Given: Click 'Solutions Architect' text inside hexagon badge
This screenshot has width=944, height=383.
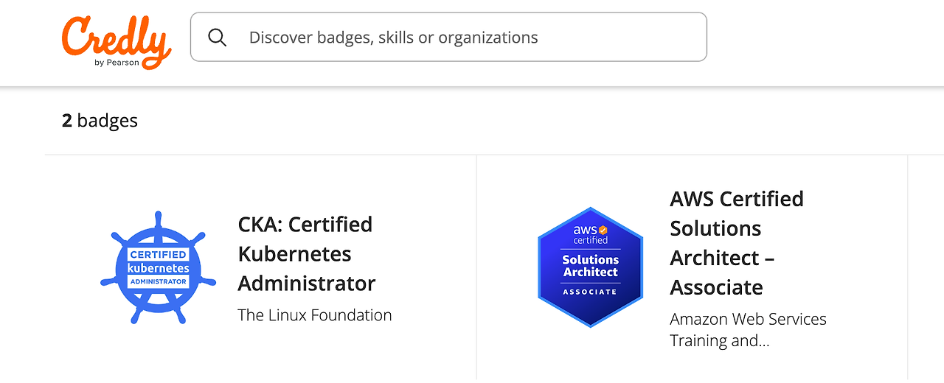Looking at the screenshot, I should [590, 266].
